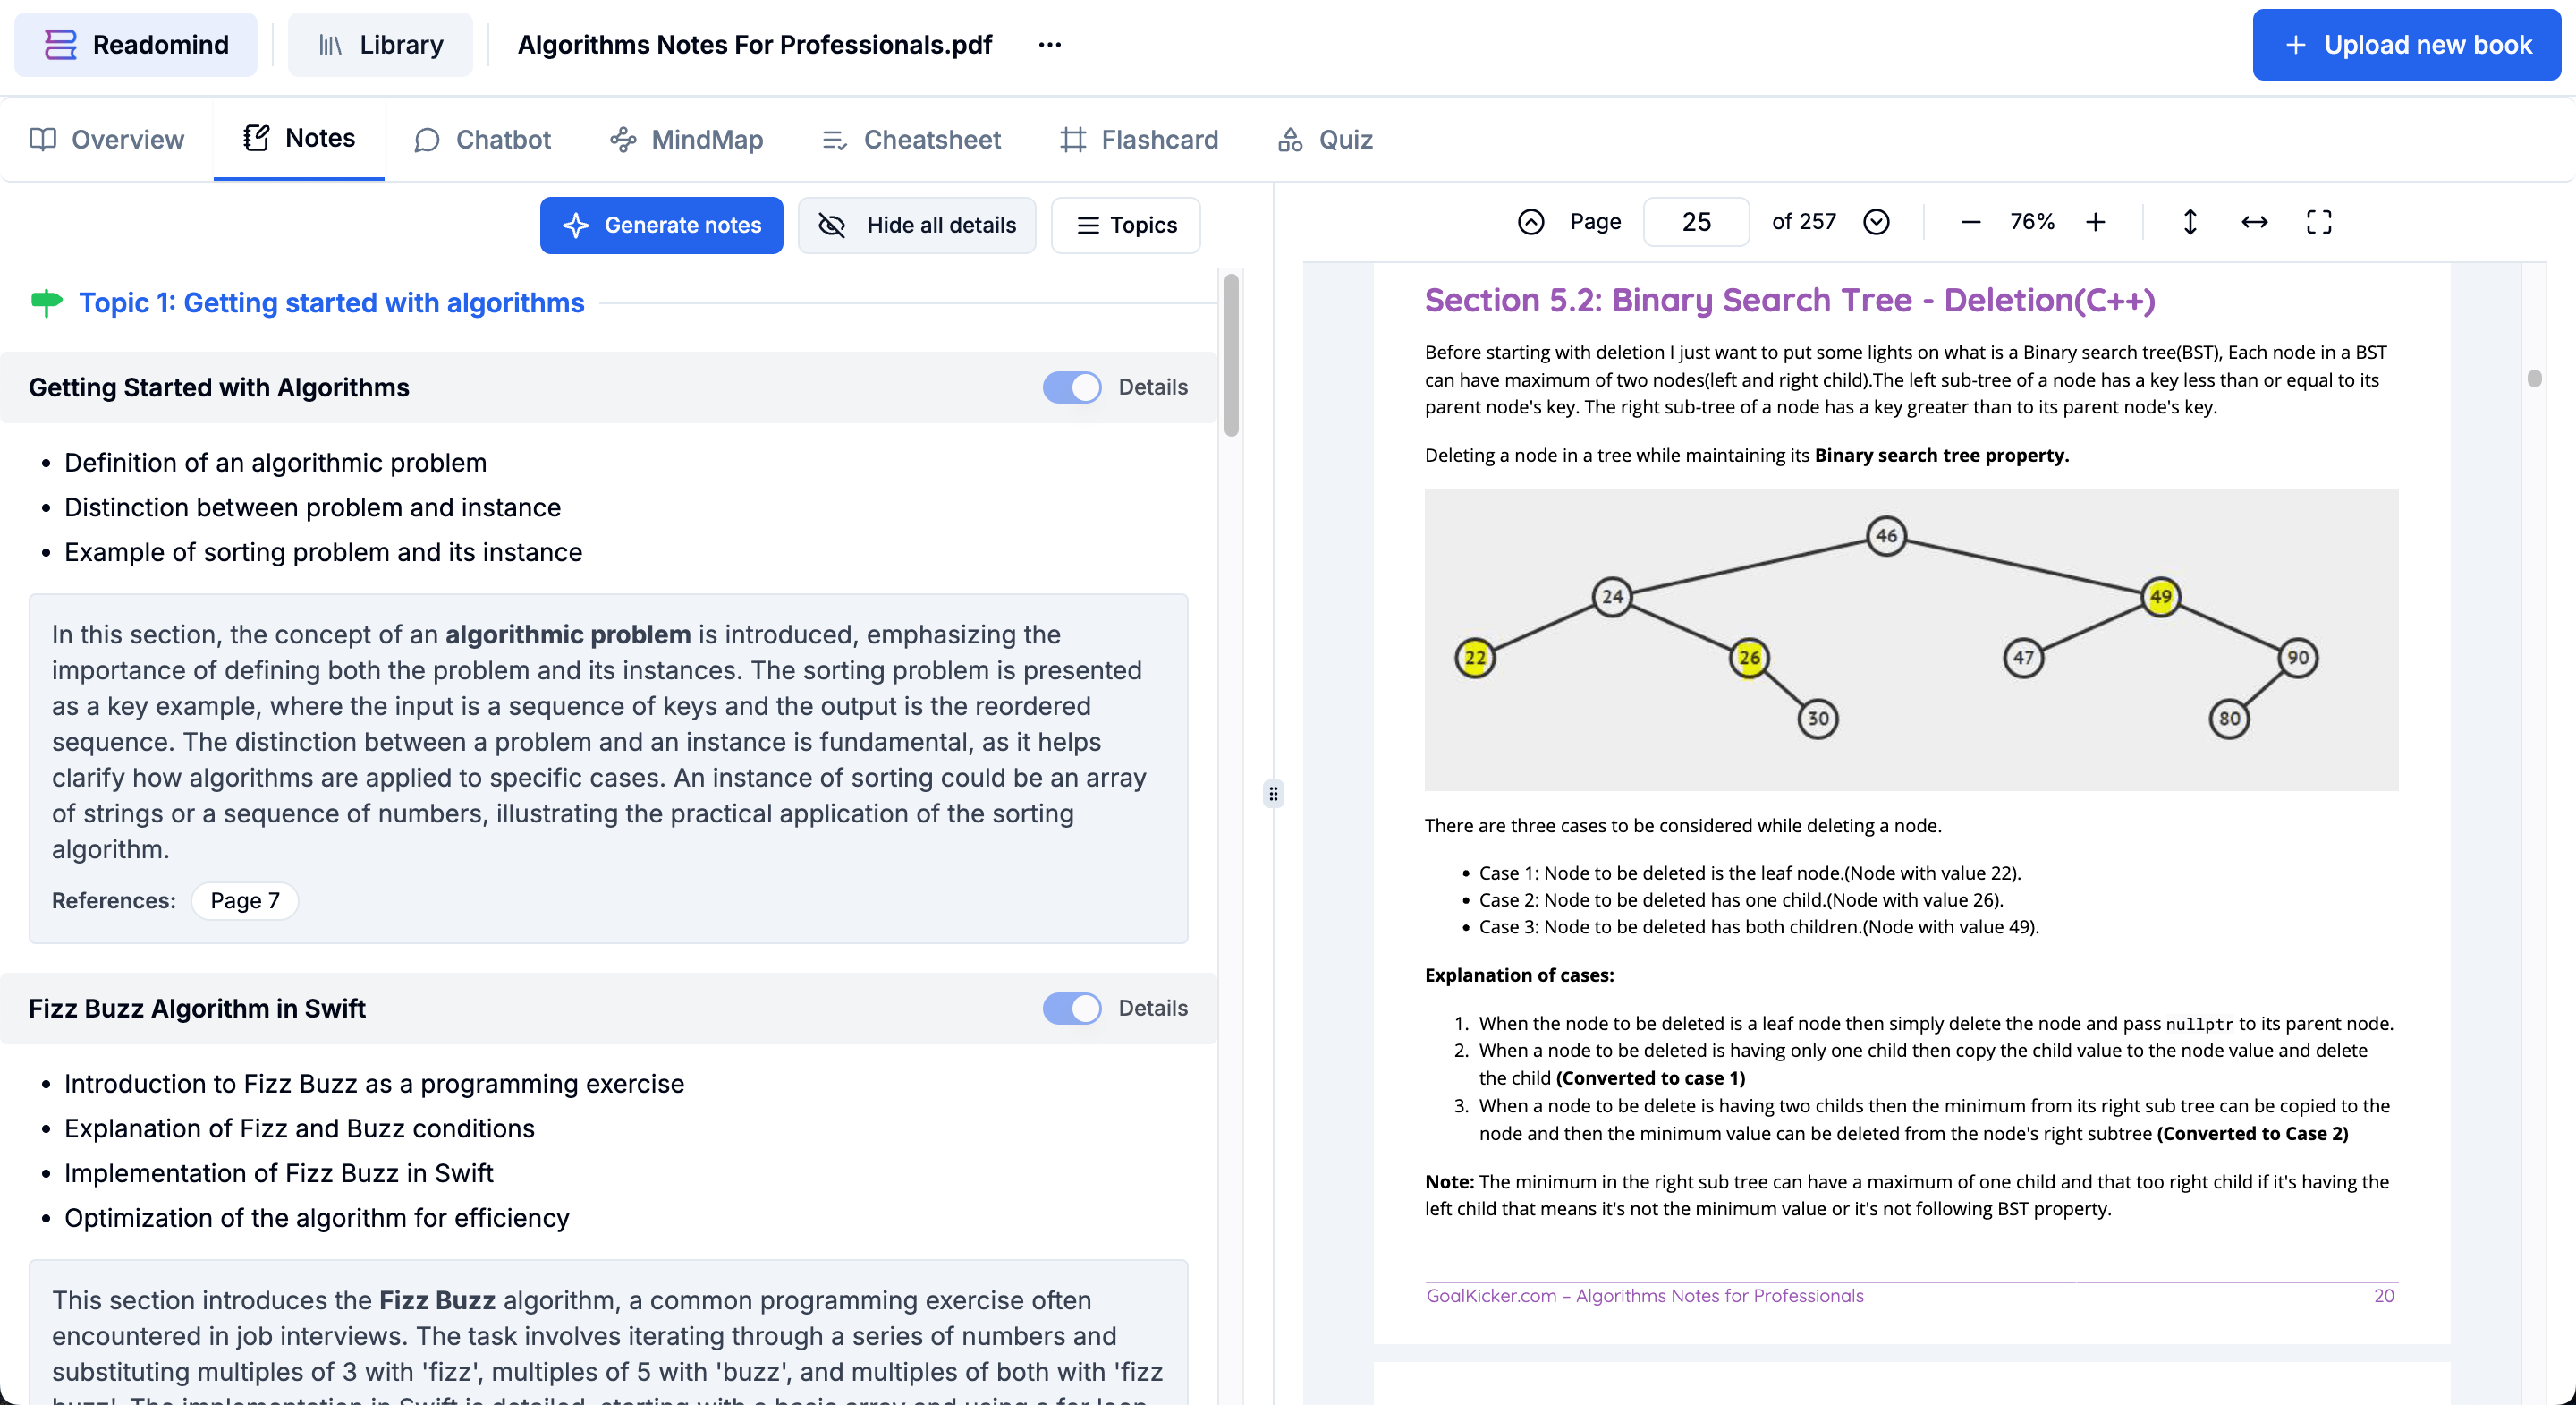Image resolution: width=2576 pixels, height=1405 pixels.
Task: Click Hide all details button
Action: (x=916, y=226)
